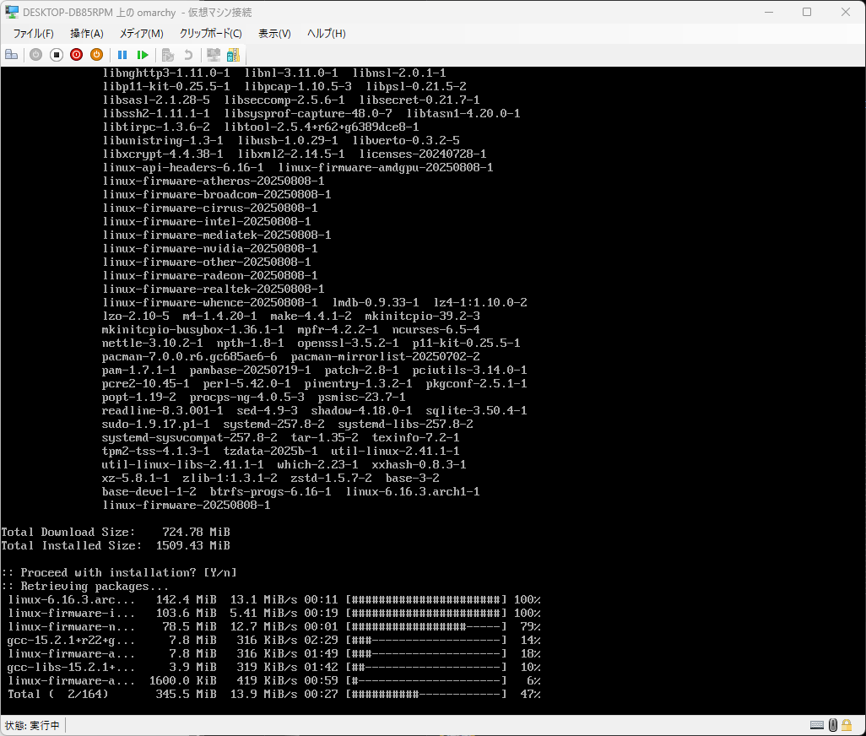The height and width of the screenshot is (736, 866).
Task: Click the greyed-out Start power icon
Action: click(x=36, y=55)
